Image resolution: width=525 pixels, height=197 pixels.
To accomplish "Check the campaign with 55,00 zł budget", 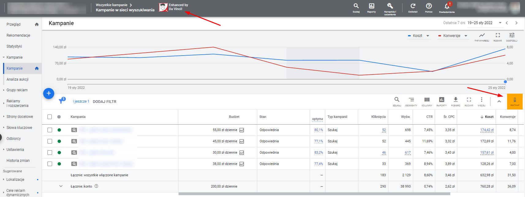I will 50,130.
